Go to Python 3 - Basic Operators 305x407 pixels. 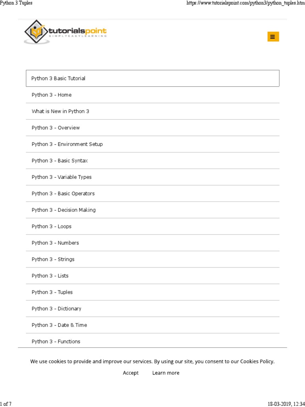(63, 194)
